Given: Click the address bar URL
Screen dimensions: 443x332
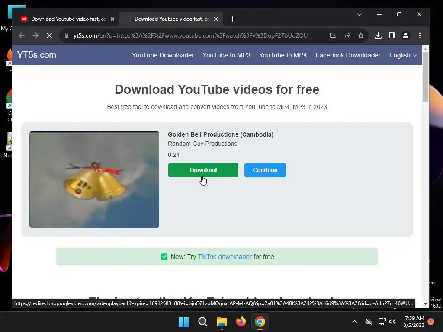Looking at the screenshot, I should coord(190,35).
